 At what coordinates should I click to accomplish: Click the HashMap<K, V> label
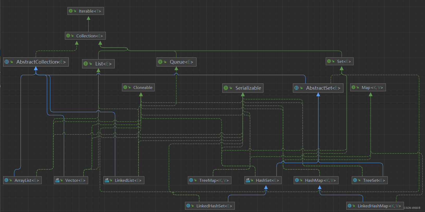[x=320, y=180]
